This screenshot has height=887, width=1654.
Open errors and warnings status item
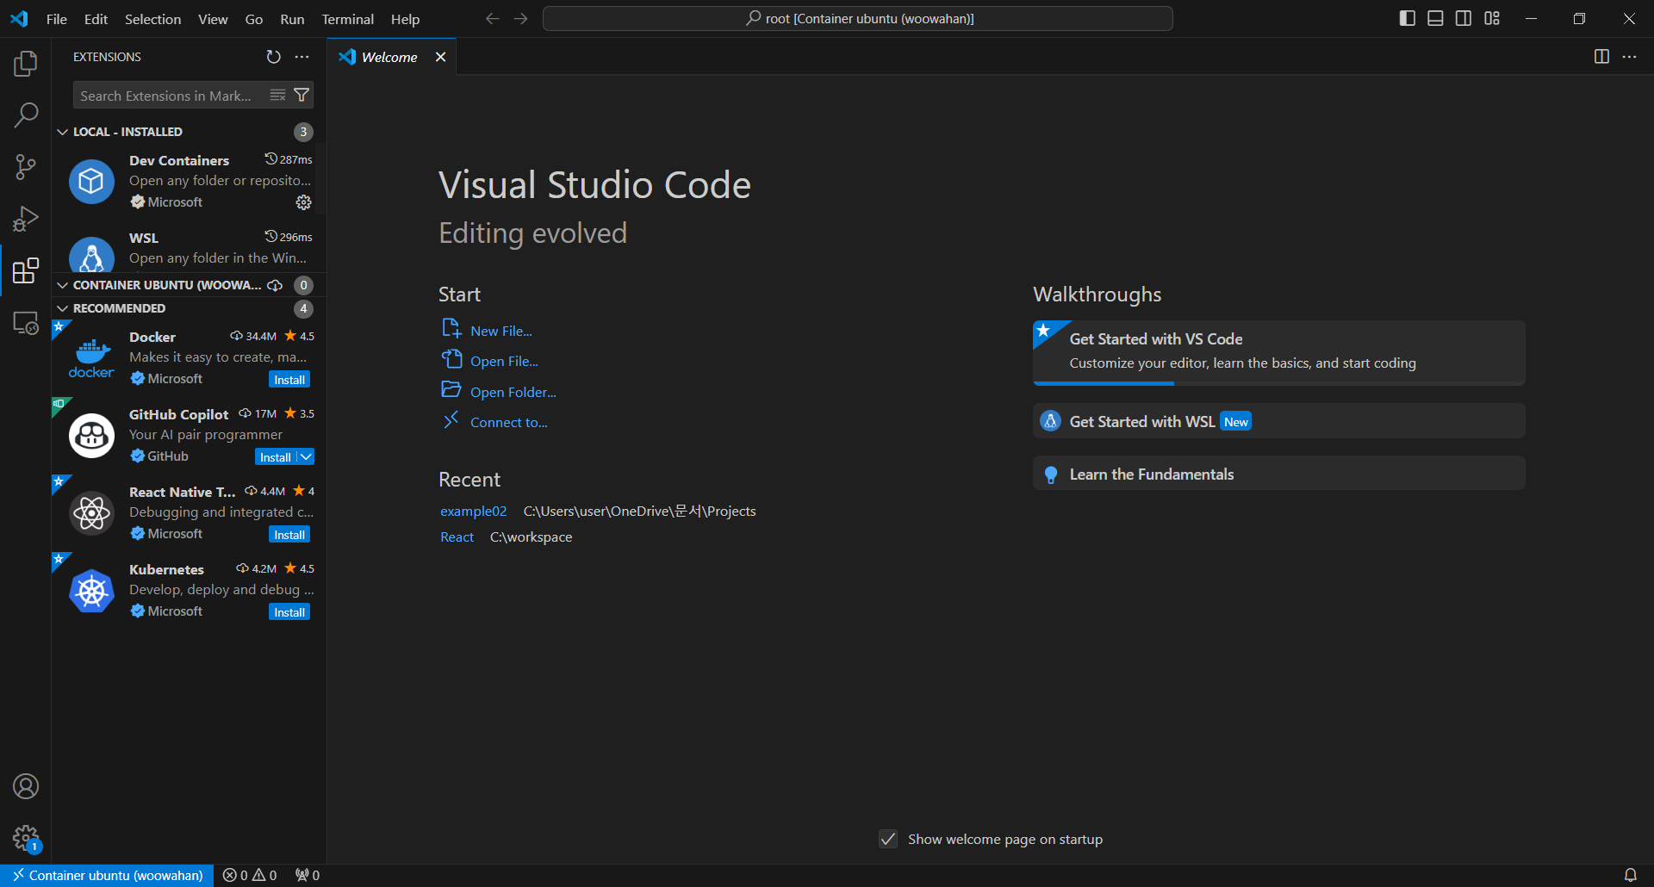[250, 875]
